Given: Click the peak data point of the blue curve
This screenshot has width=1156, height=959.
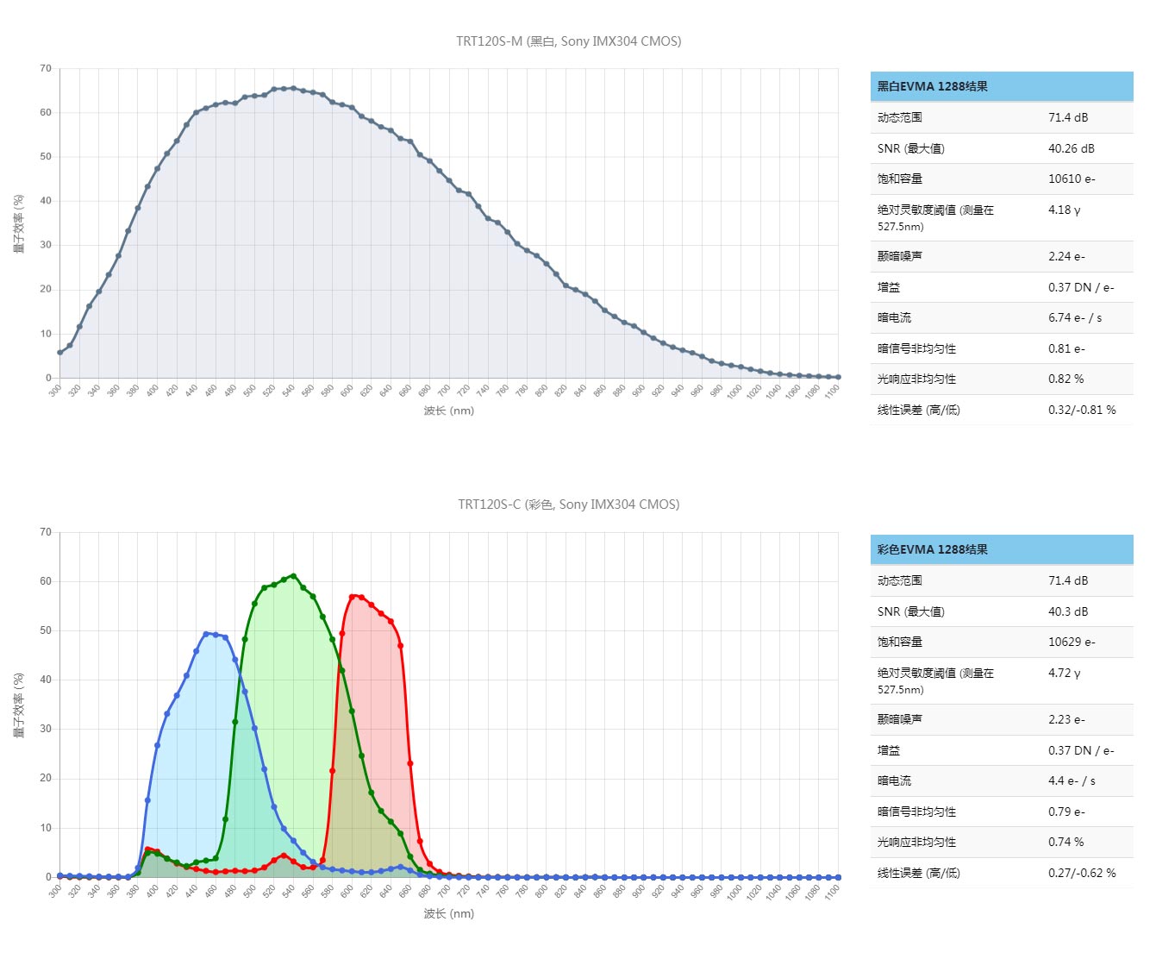Looking at the screenshot, I should (206, 634).
